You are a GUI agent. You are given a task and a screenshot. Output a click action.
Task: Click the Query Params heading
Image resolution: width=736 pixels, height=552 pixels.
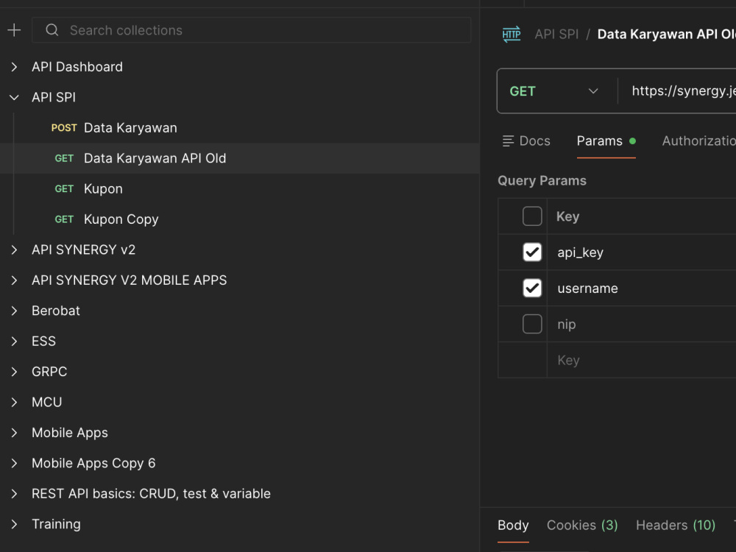pyautogui.click(x=542, y=181)
